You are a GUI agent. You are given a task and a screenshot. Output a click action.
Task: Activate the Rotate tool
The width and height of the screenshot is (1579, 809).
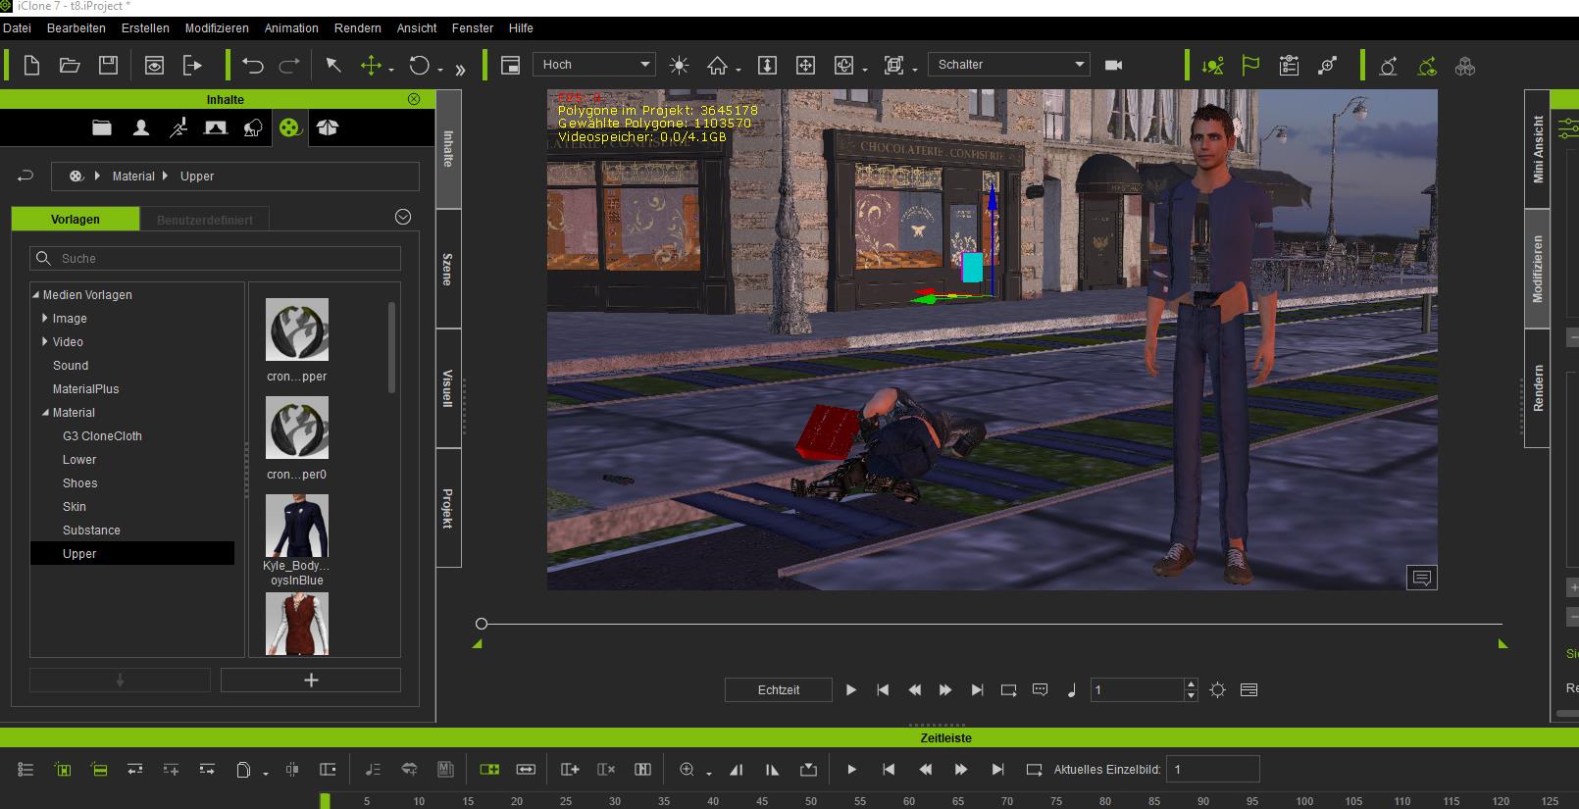420,66
